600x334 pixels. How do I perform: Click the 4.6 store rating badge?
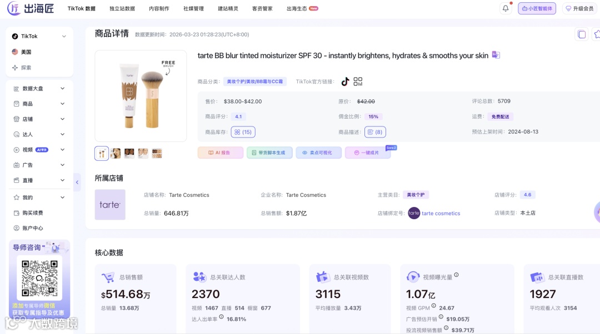(x=527, y=195)
